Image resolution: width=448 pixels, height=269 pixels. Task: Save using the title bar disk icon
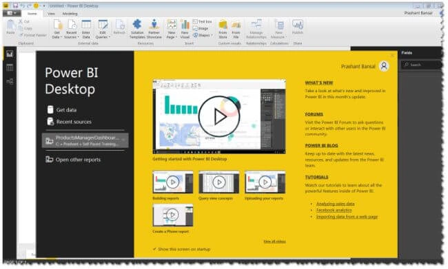[15, 6]
